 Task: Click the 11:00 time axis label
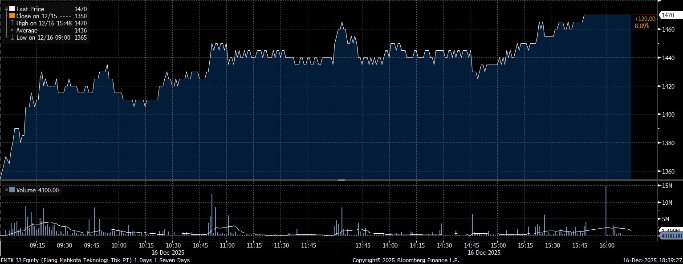point(227,245)
